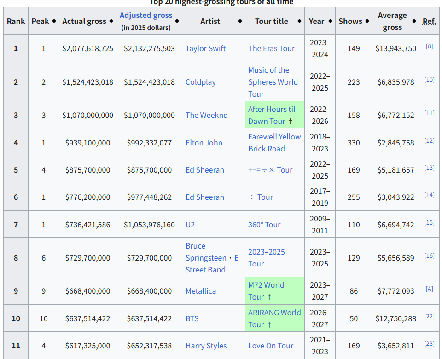The image size is (442, 359).
Task: Open M72 World Tour link
Action: pyautogui.click(x=266, y=291)
